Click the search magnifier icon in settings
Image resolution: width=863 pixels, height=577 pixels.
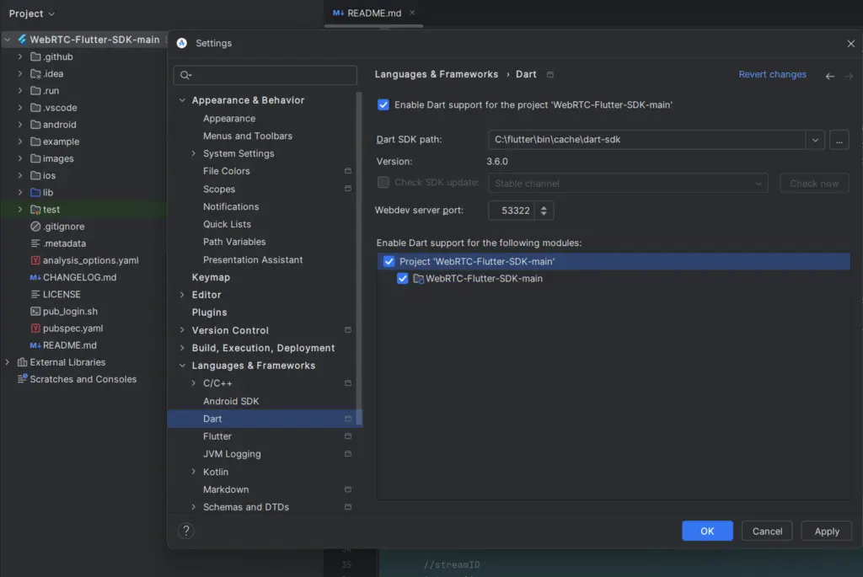(x=185, y=75)
